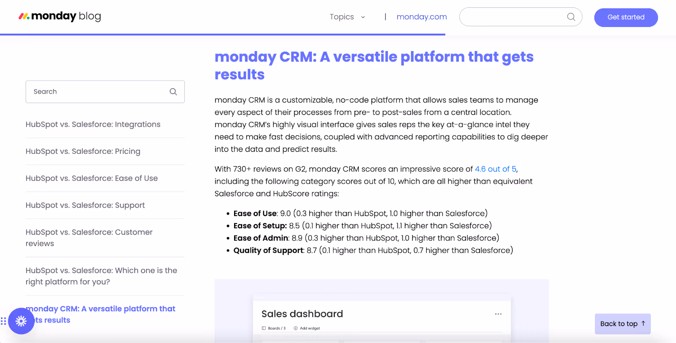
Task: Focus the header search input field
Action: click(521, 17)
